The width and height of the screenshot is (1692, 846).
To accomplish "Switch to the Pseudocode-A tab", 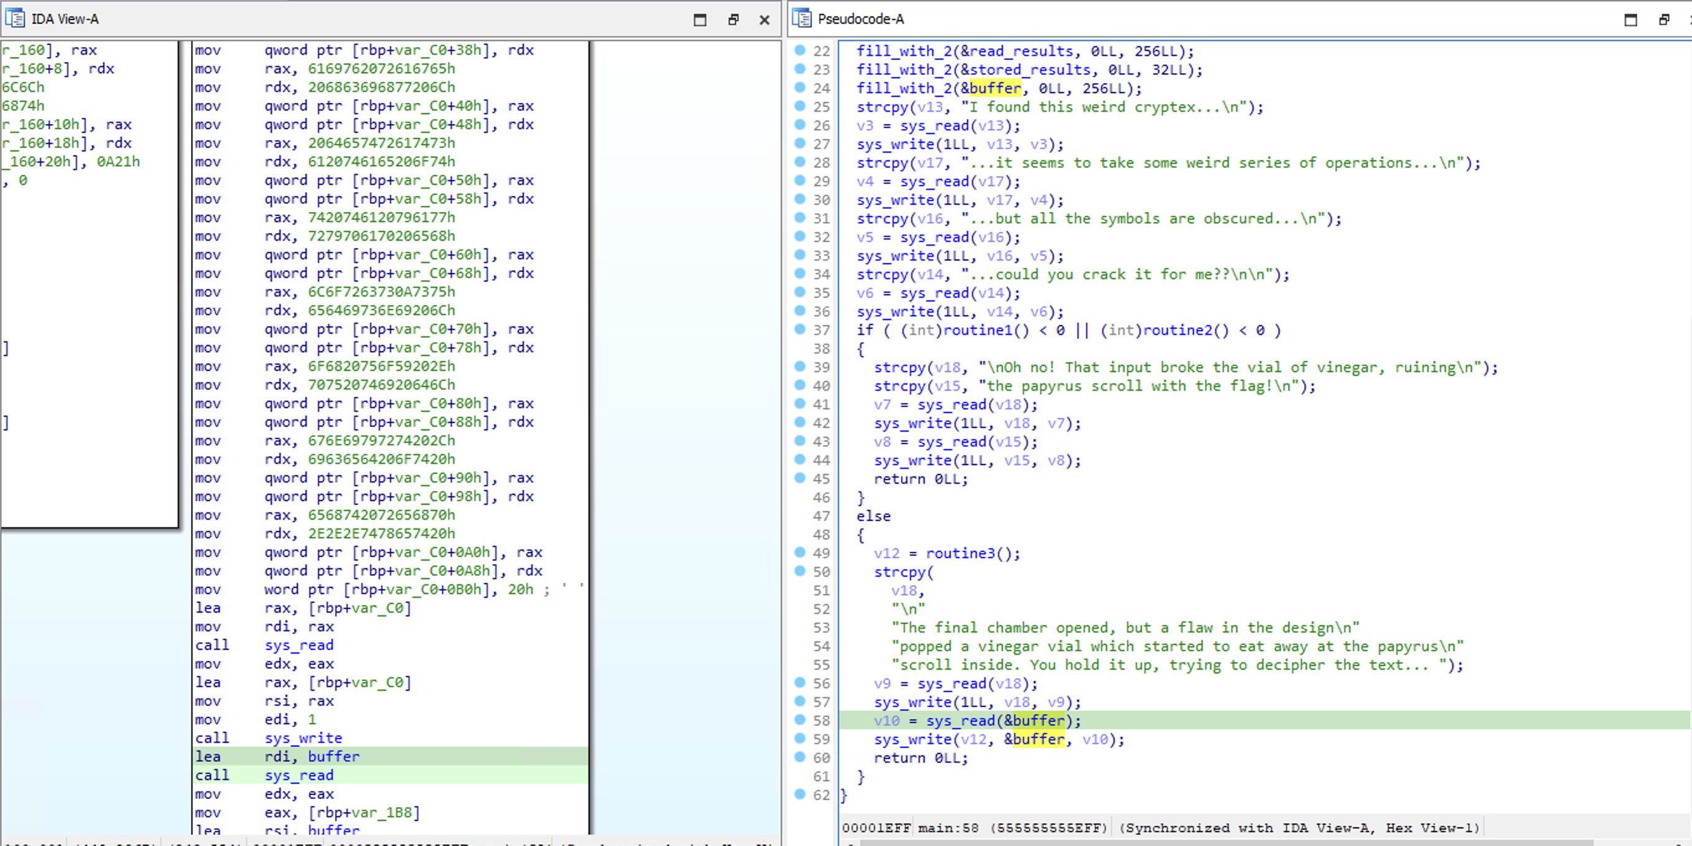I will click(x=860, y=19).
